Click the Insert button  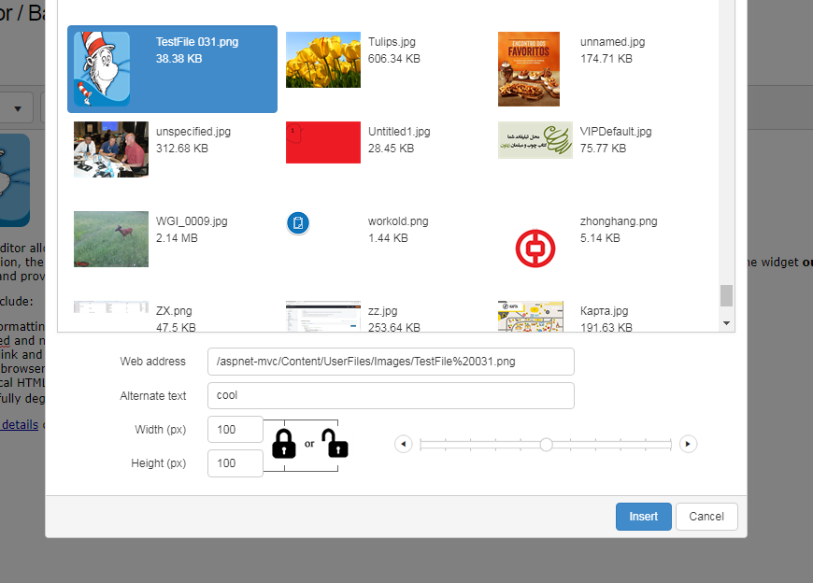point(644,517)
